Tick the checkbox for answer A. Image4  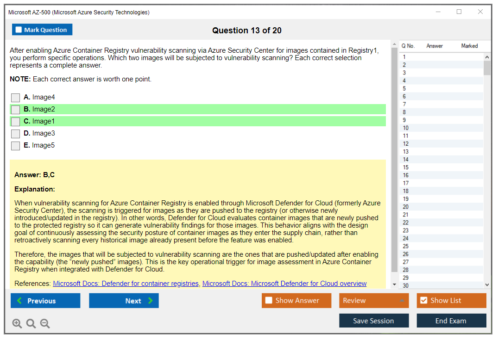(16, 98)
